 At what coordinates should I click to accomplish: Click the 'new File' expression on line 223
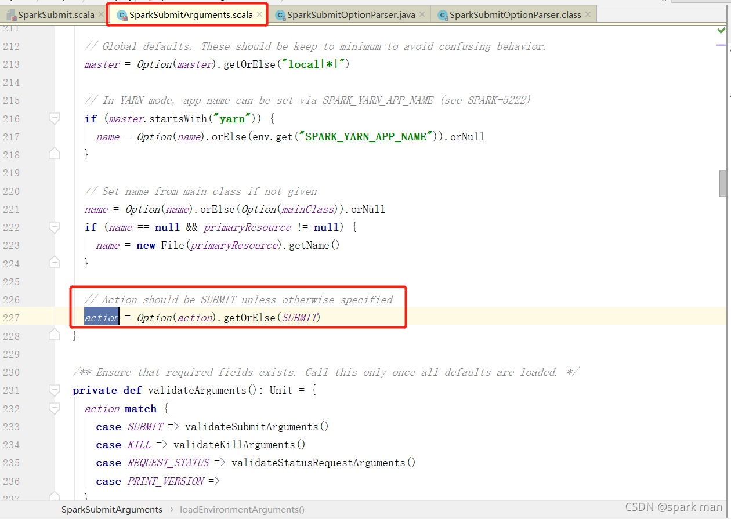(160, 245)
